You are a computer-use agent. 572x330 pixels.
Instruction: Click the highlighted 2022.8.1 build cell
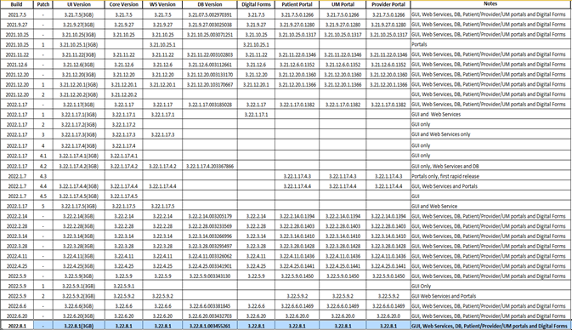click(x=17, y=326)
